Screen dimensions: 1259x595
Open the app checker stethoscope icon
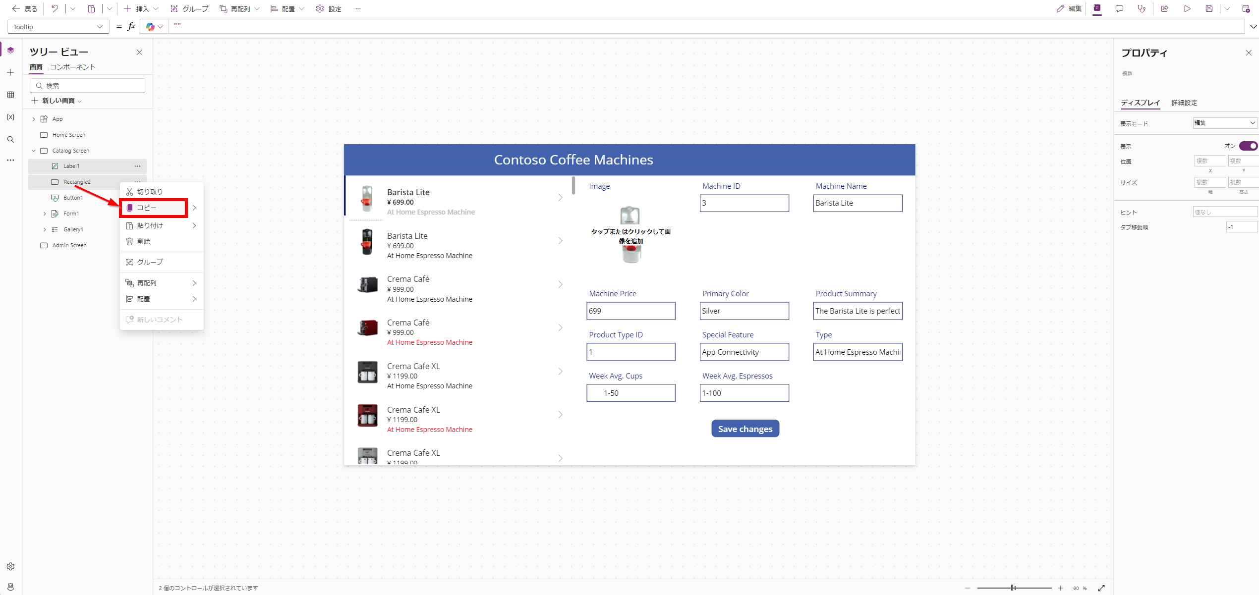[1142, 9]
